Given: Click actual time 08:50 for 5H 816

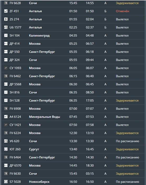Looking at the screenshot, I should [90, 92].
